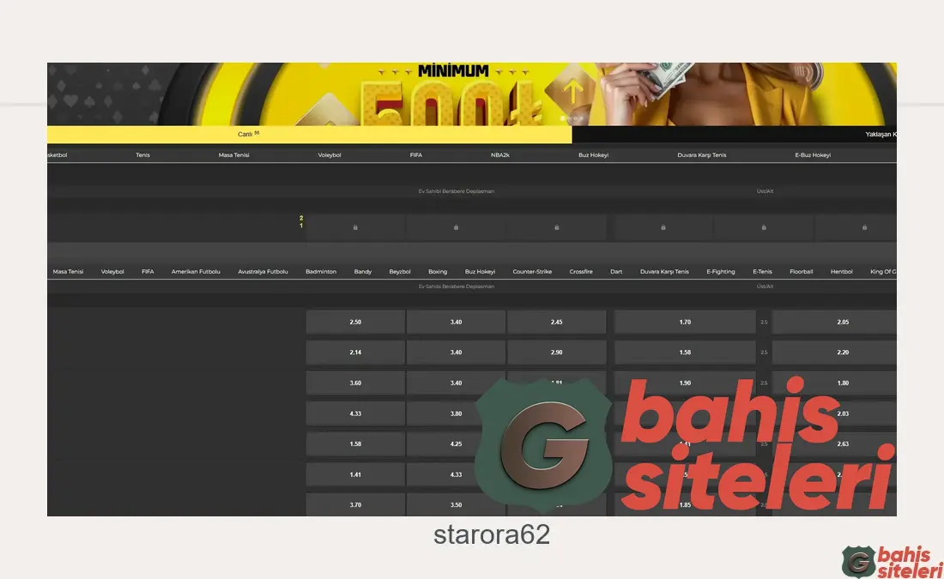944x579 pixels.
Task: Open the NBA2k sports tab
Action: [x=498, y=154]
